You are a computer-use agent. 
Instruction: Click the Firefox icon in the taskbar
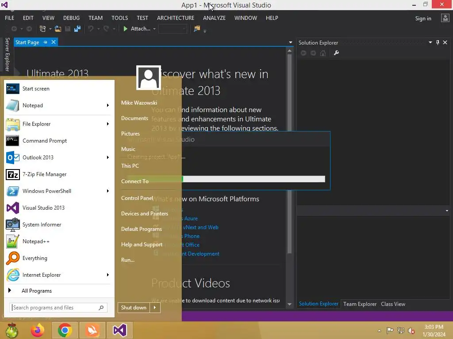click(38, 330)
